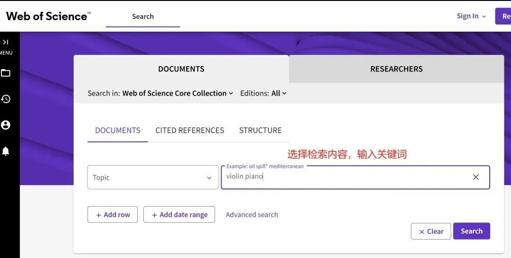Expand the sidebar MENU arrow icon
The width and height of the screenshot is (511, 258).
click(6, 42)
